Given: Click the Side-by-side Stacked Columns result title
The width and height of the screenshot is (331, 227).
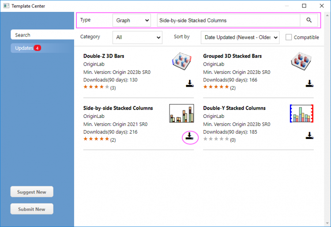Looking at the screenshot, I should (118, 108).
